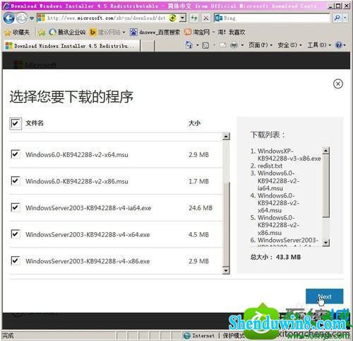
Task: Uncheck WindowsServer2003-KB942288-v4-ia64.exe
Action: tap(16, 207)
